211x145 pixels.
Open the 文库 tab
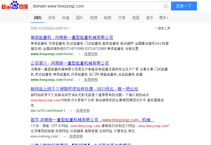point(122,18)
